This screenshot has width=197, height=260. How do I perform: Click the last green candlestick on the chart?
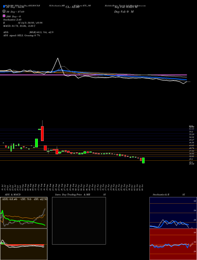click(x=143, y=160)
